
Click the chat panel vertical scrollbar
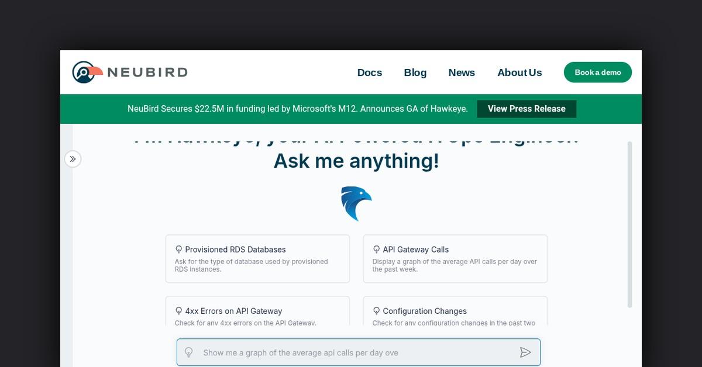(629, 224)
